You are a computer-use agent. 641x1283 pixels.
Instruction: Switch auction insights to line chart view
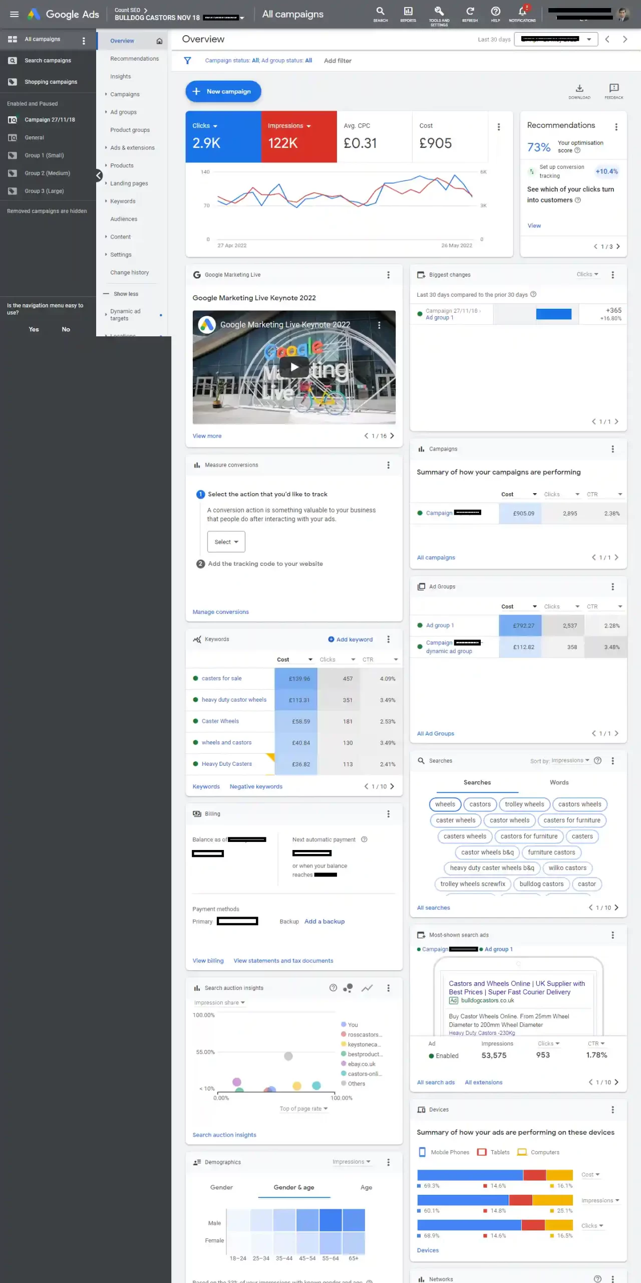coord(368,988)
